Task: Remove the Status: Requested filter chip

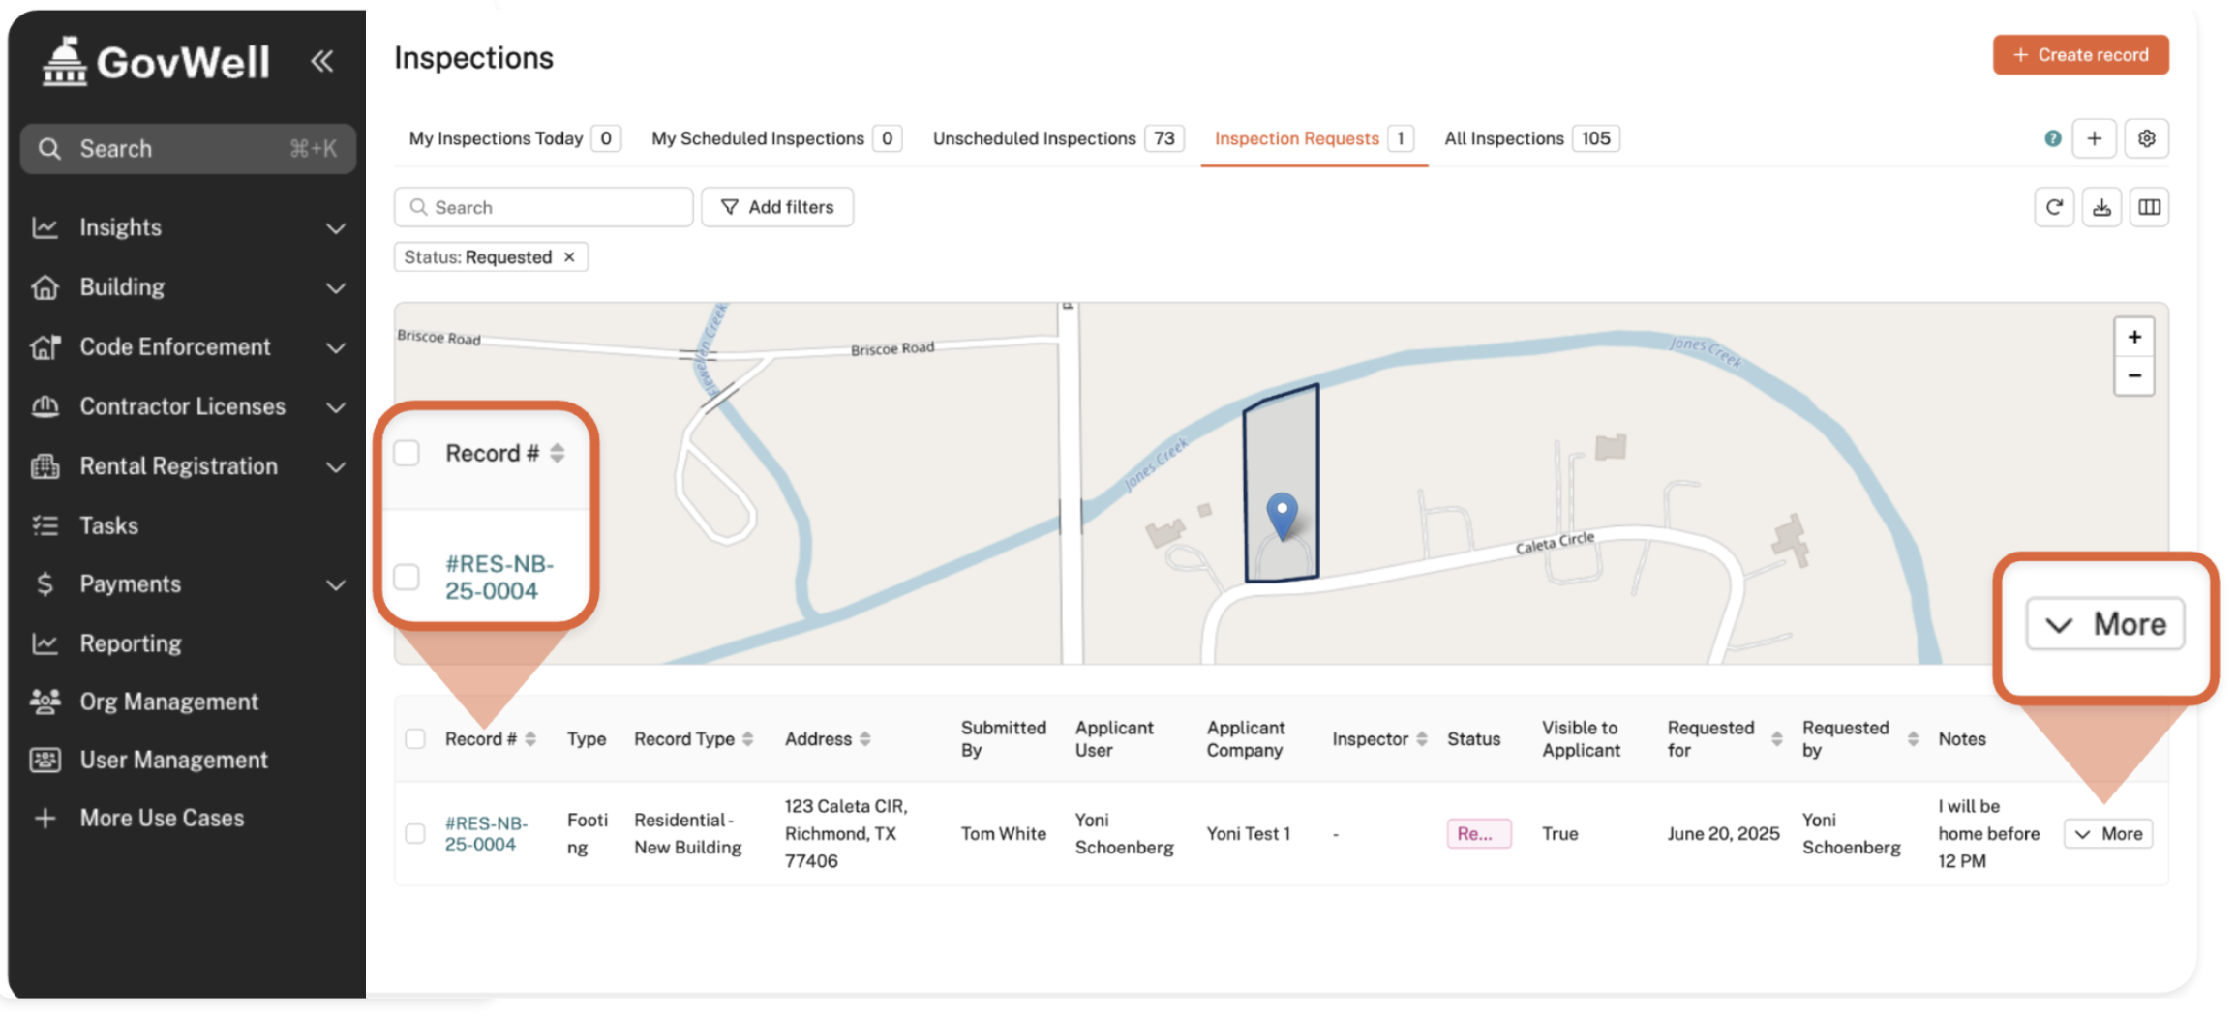Action: click(x=569, y=257)
